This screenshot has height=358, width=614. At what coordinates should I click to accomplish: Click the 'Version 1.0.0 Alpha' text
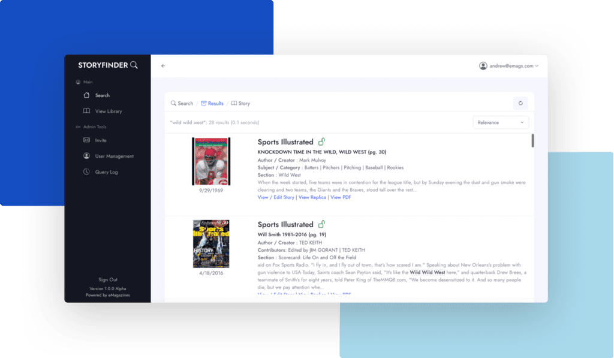108,288
